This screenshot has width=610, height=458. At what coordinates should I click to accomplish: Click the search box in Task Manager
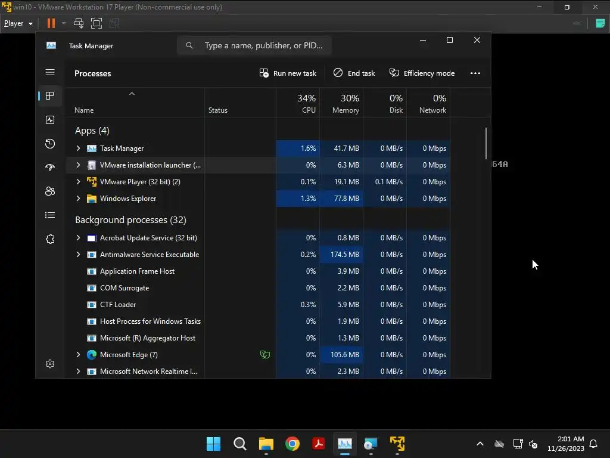pos(254,45)
